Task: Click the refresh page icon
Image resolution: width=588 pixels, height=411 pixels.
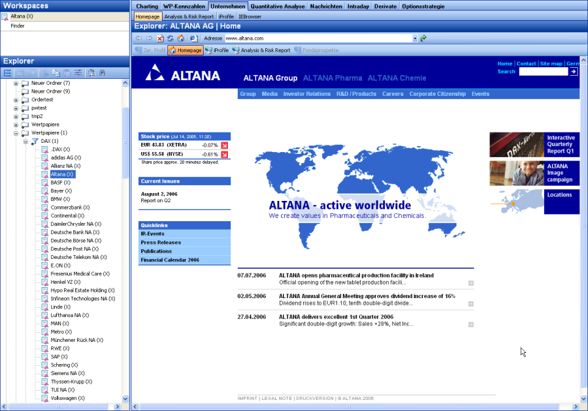Action: 170,38
